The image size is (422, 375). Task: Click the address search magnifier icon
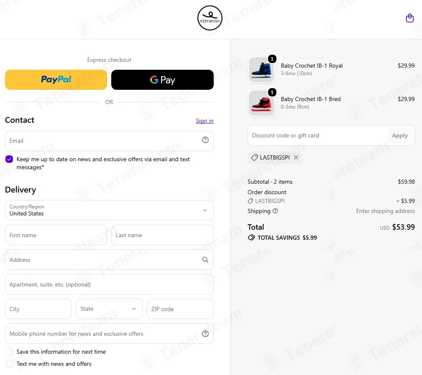(x=205, y=259)
